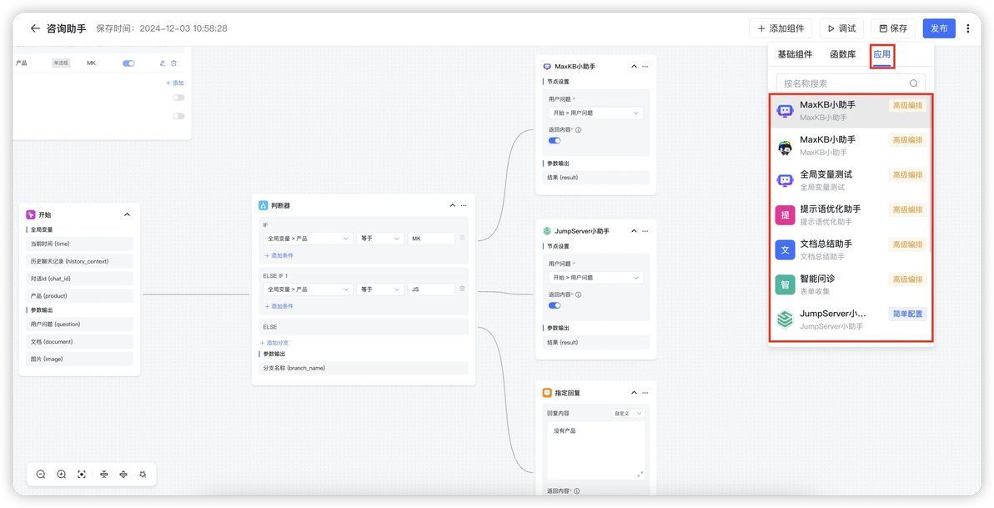Image resolution: width=994 pixels, height=508 pixels.
Task: Click the pink 提 app icon
Action: coord(785,215)
